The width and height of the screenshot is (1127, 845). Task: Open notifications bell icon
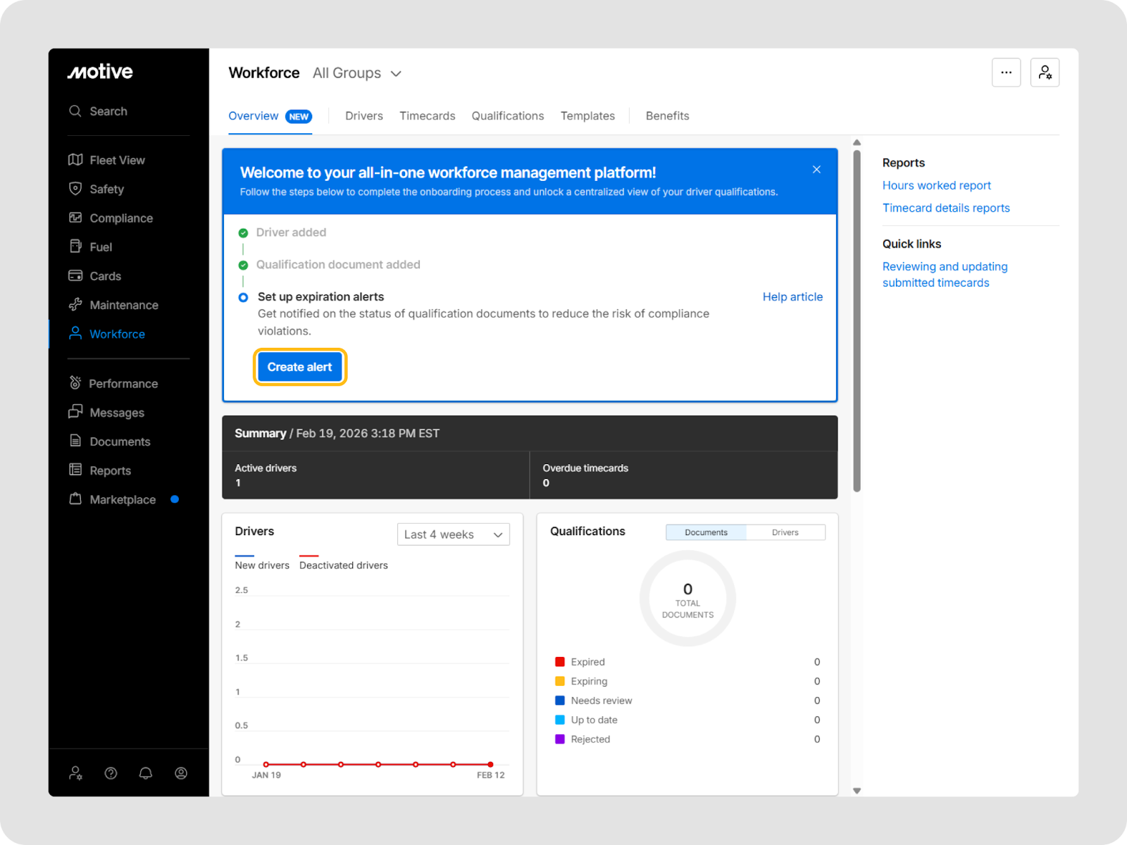tap(146, 773)
